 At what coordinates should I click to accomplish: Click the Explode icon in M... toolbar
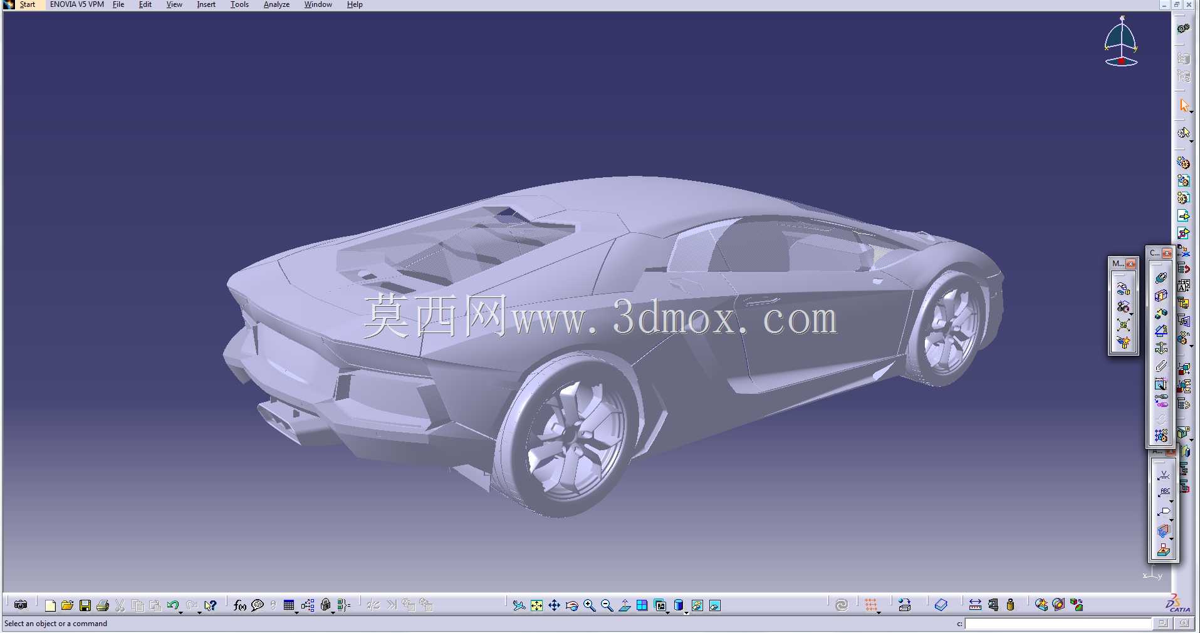pyautogui.click(x=1123, y=325)
